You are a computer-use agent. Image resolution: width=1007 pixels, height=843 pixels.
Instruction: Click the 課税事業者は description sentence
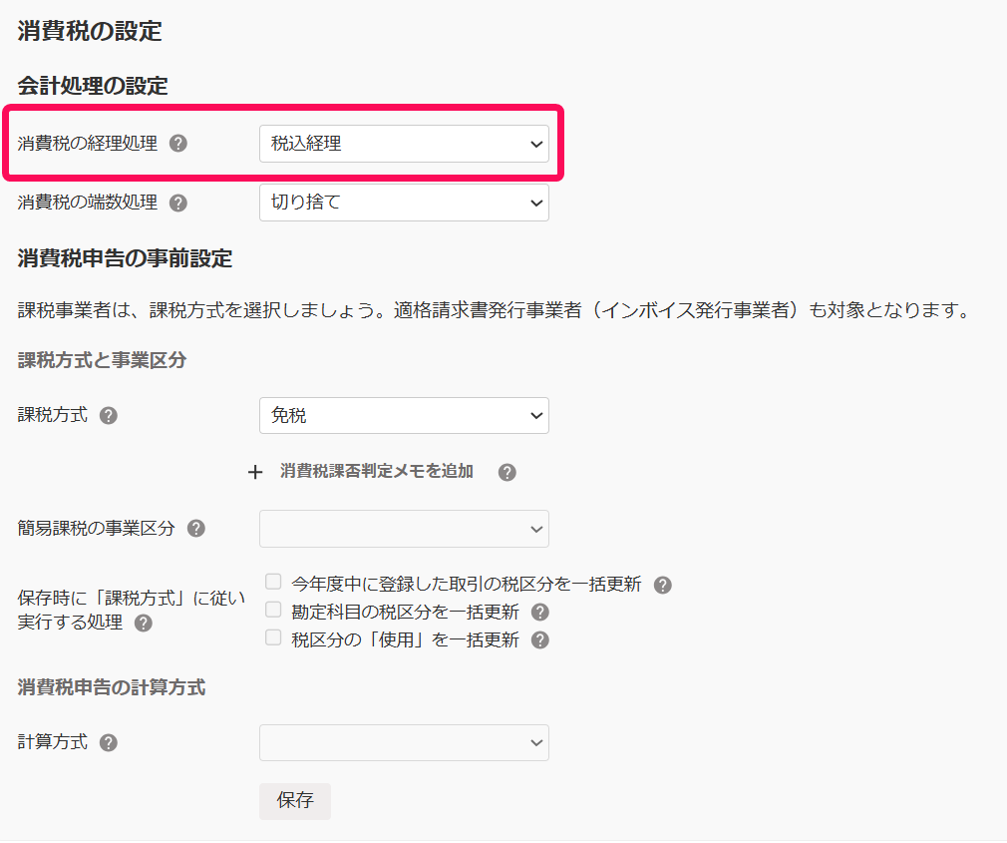tap(494, 310)
